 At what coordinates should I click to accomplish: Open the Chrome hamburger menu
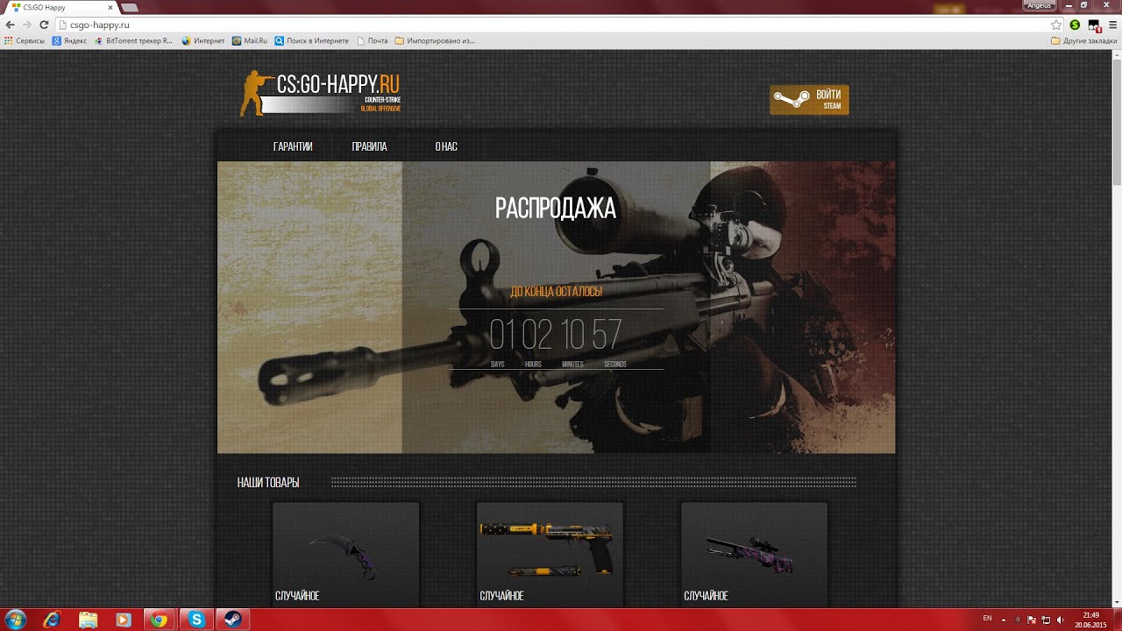(x=1112, y=25)
